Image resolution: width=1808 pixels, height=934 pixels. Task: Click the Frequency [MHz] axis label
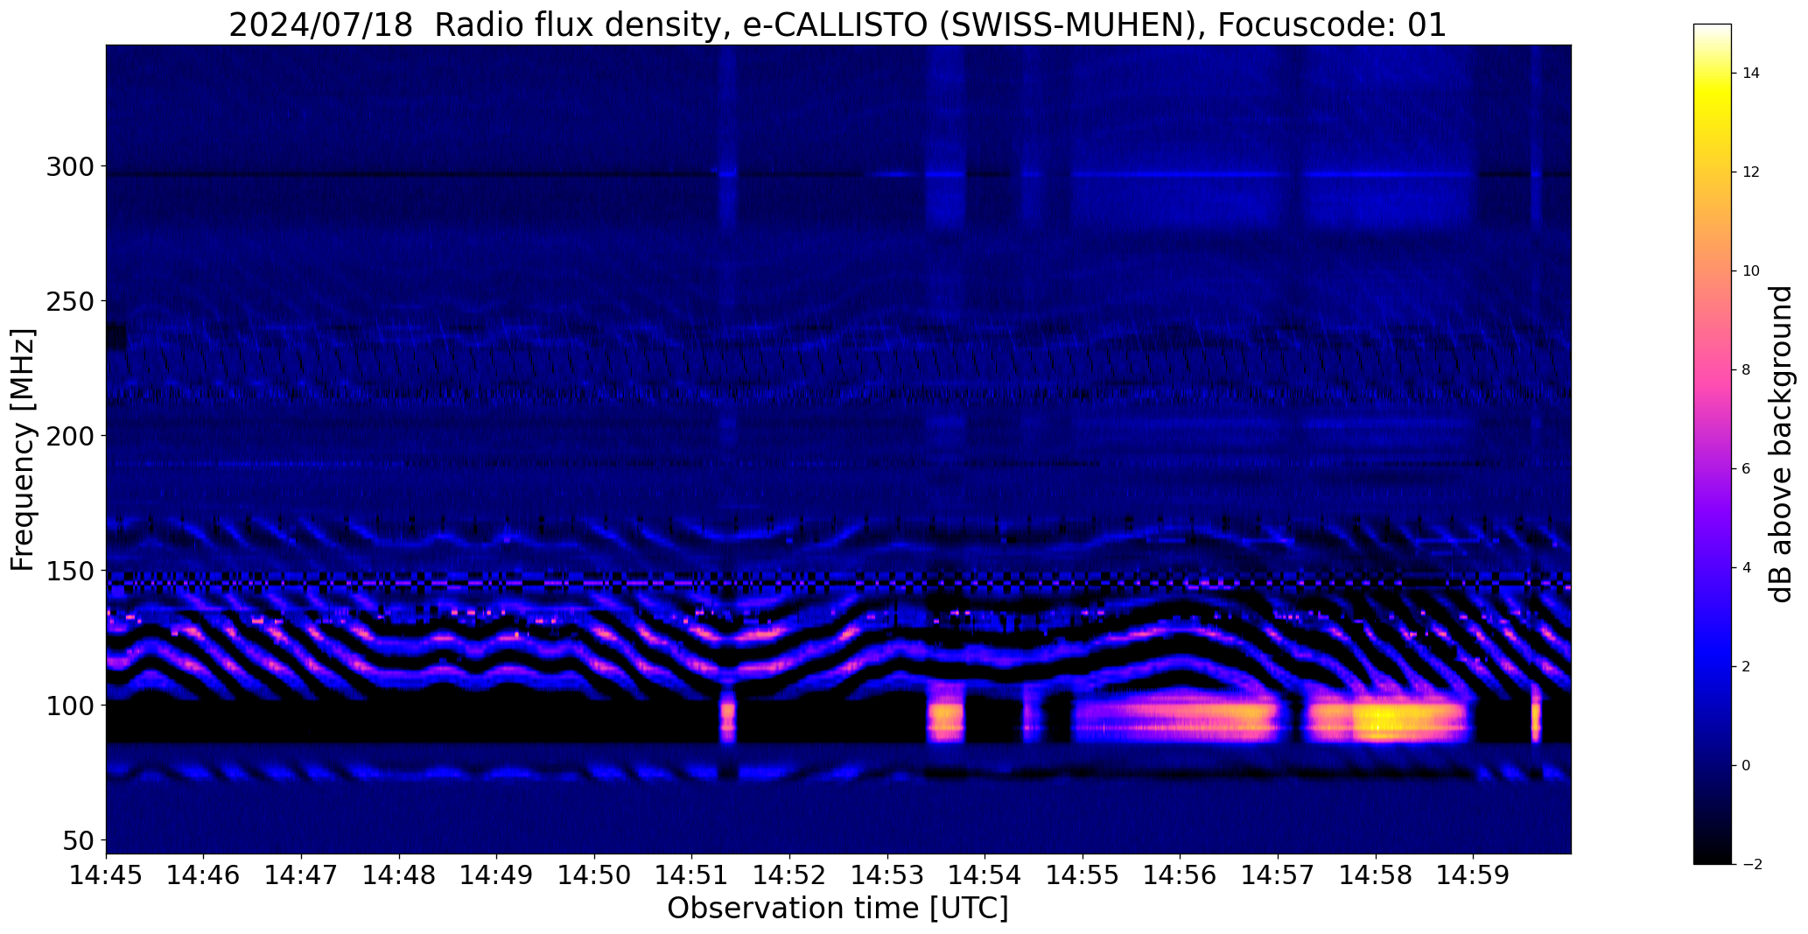[23, 450]
